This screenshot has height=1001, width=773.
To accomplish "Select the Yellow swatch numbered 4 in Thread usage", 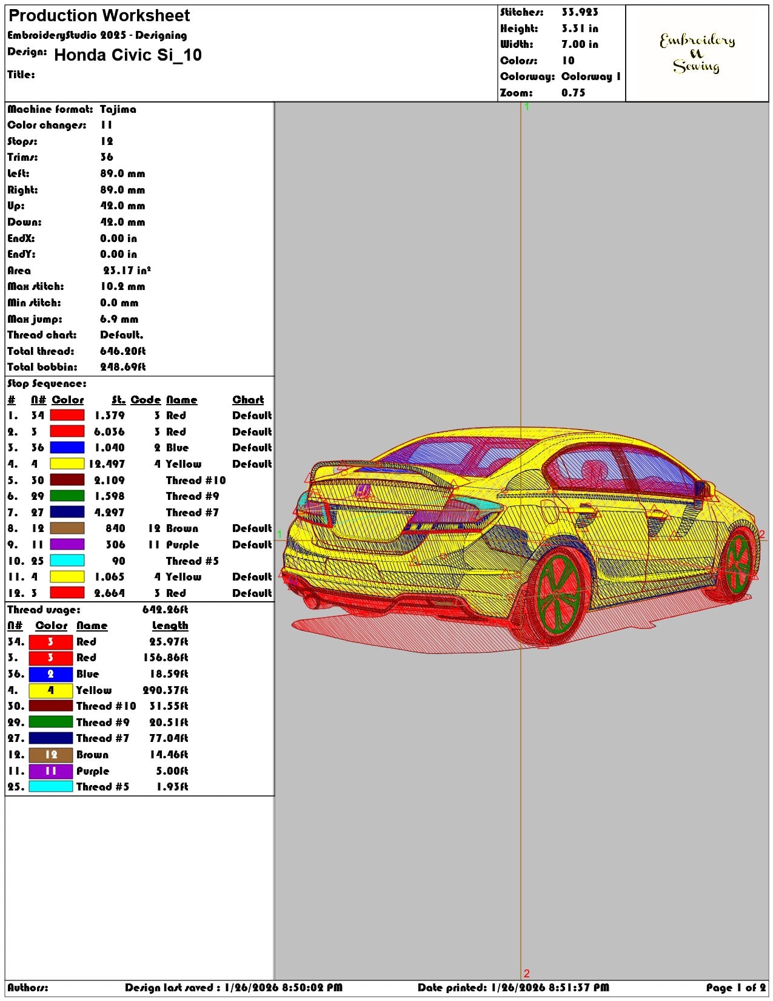I will coord(51,690).
